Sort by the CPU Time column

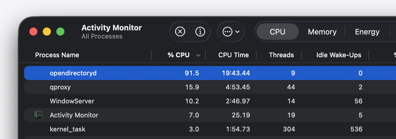click(x=233, y=55)
